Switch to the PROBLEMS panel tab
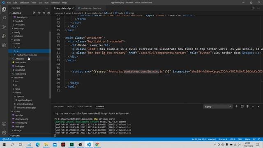The width and height of the screenshot is (263, 148). coord(59,106)
